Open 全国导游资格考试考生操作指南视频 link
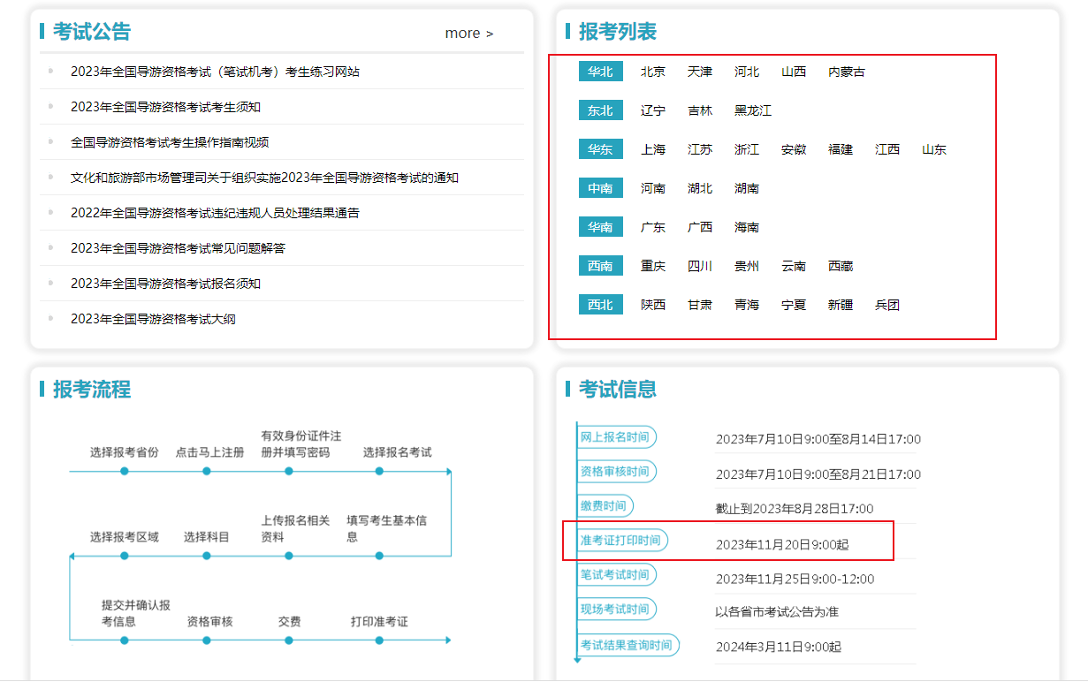The height and width of the screenshot is (682, 1088). [170, 142]
